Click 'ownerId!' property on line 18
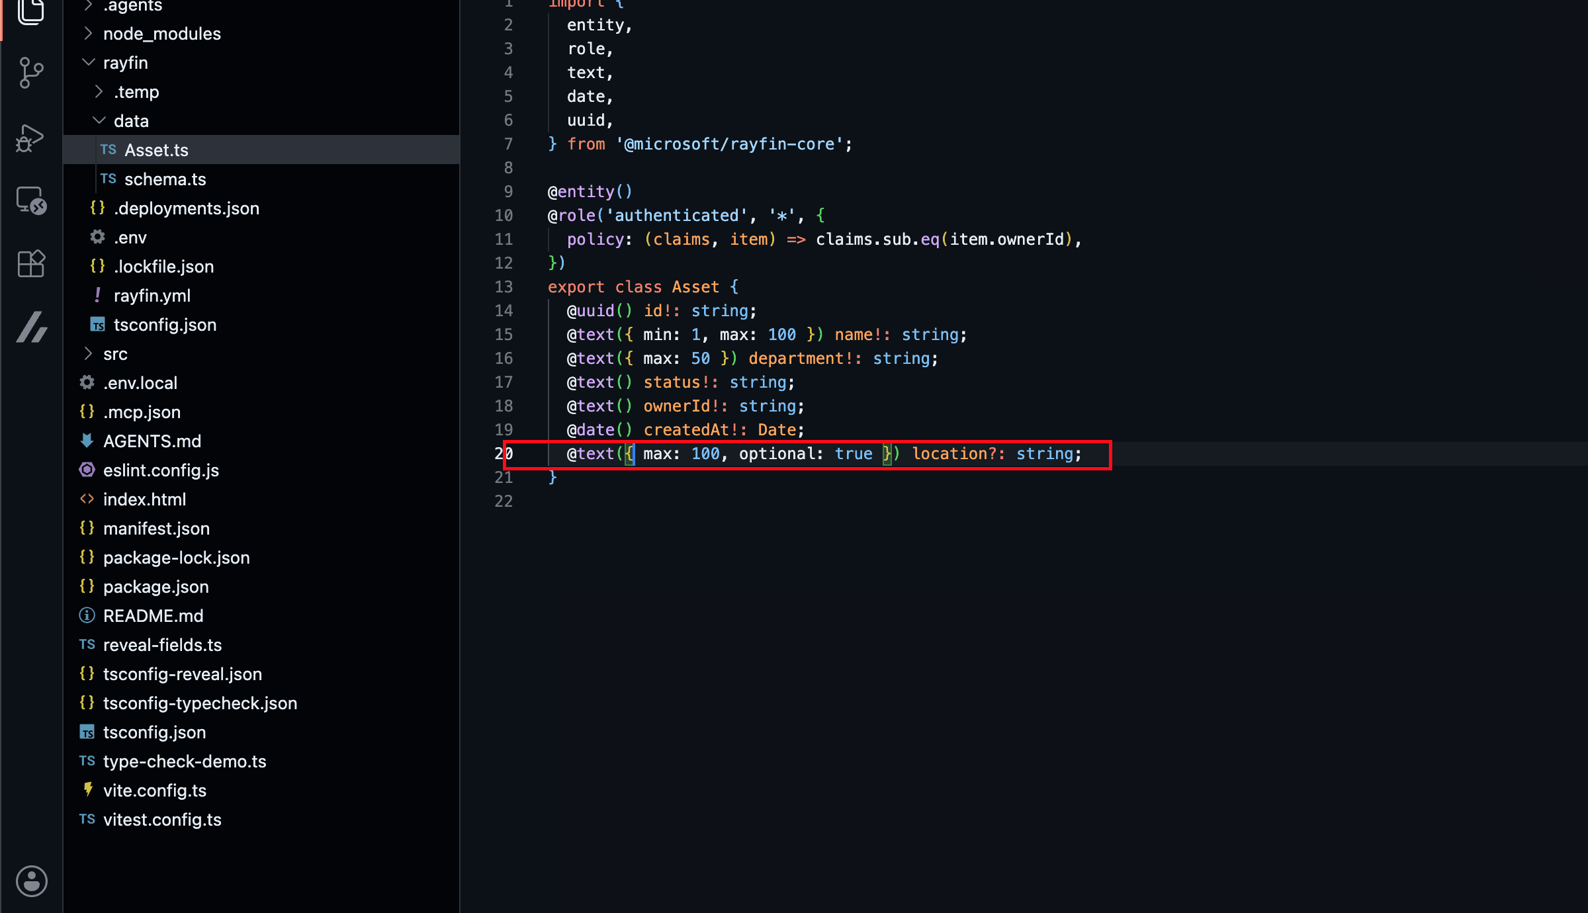 [x=682, y=406]
